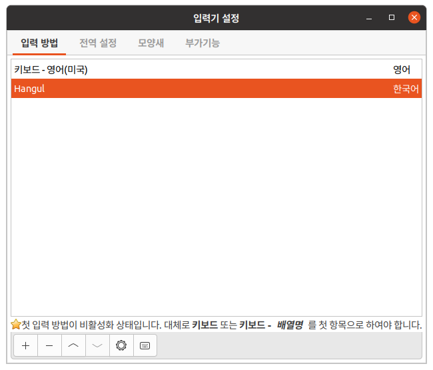Add a new input method with plus icon

pos(26,345)
